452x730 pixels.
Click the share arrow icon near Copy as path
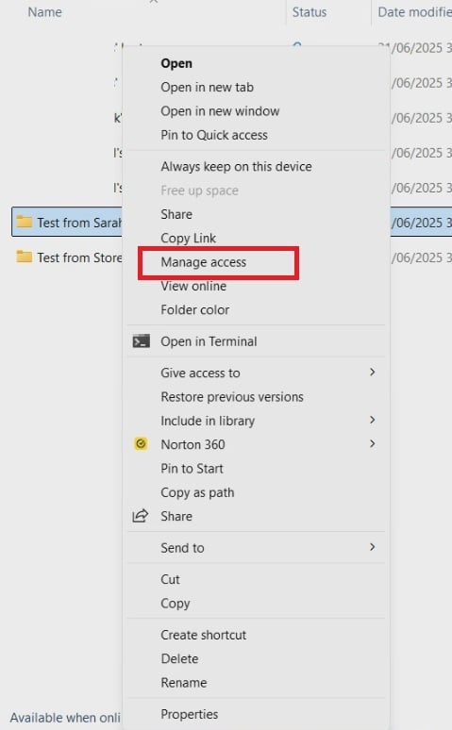(141, 515)
